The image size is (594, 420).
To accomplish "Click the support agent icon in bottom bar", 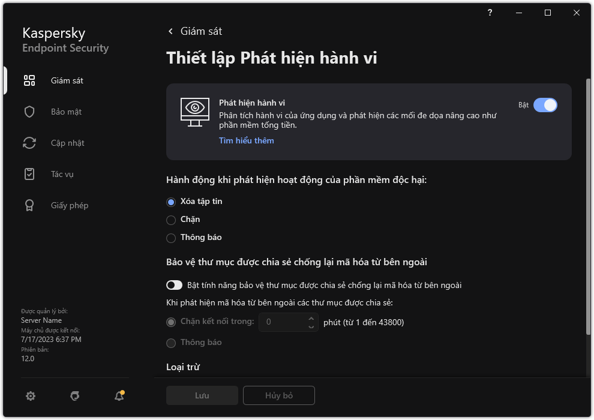I will (75, 396).
